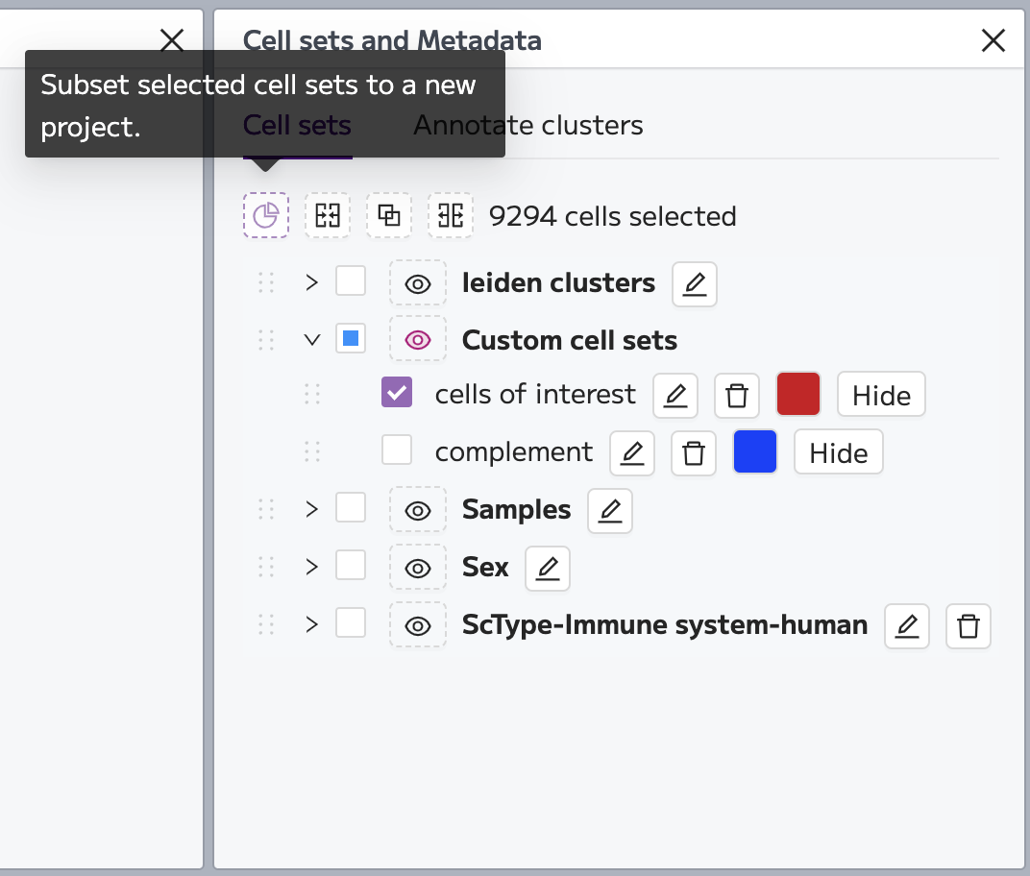Tick the Sex checkbox
Image resolution: width=1030 pixels, height=876 pixels.
point(351,565)
